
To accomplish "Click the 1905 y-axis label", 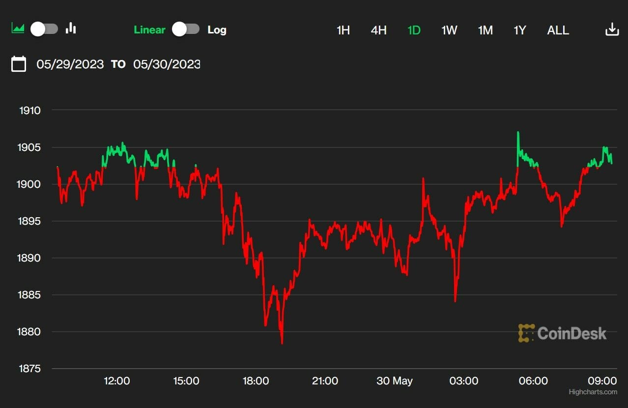I will click(30, 147).
